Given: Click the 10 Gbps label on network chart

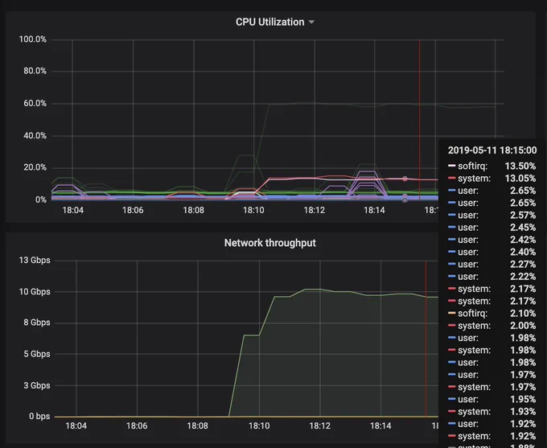Looking at the screenshot, I should click(35, 292).
